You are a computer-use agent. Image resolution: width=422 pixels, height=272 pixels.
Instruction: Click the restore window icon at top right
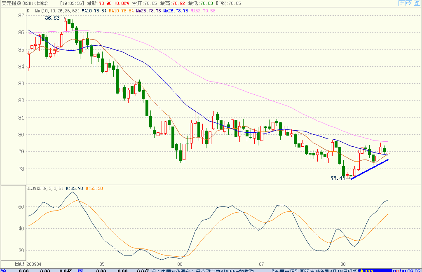(417, 3)
